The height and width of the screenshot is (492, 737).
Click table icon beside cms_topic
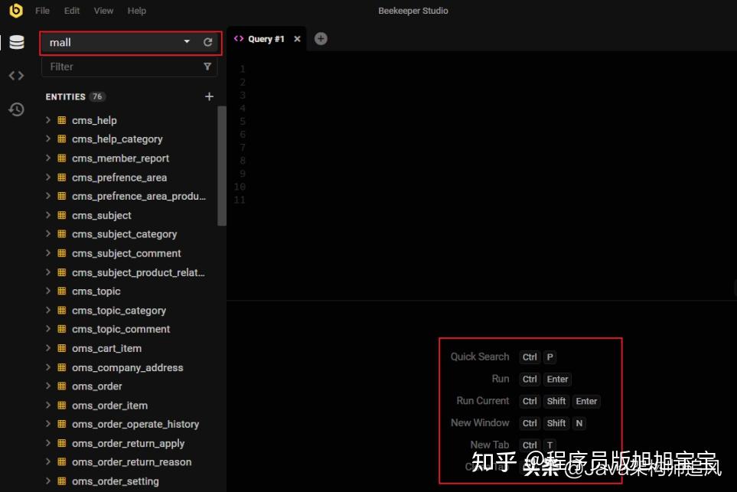click(61, 291)
